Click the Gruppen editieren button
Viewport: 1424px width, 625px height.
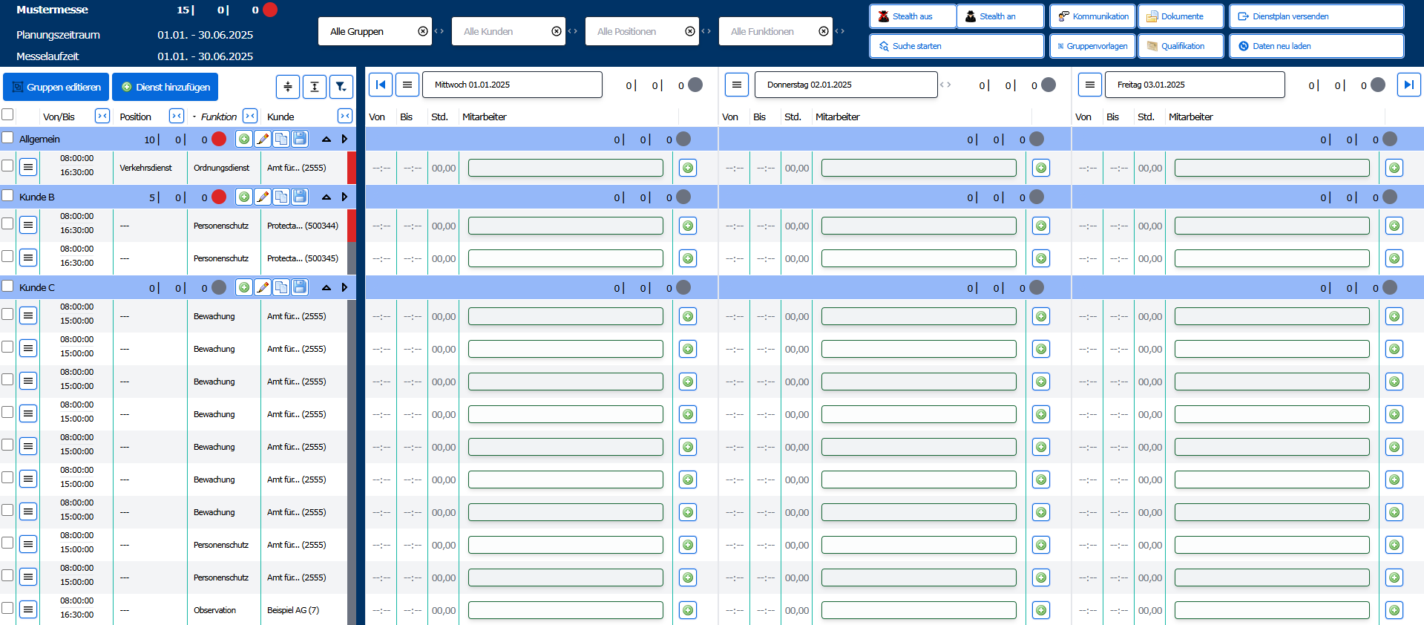point(56,87)
